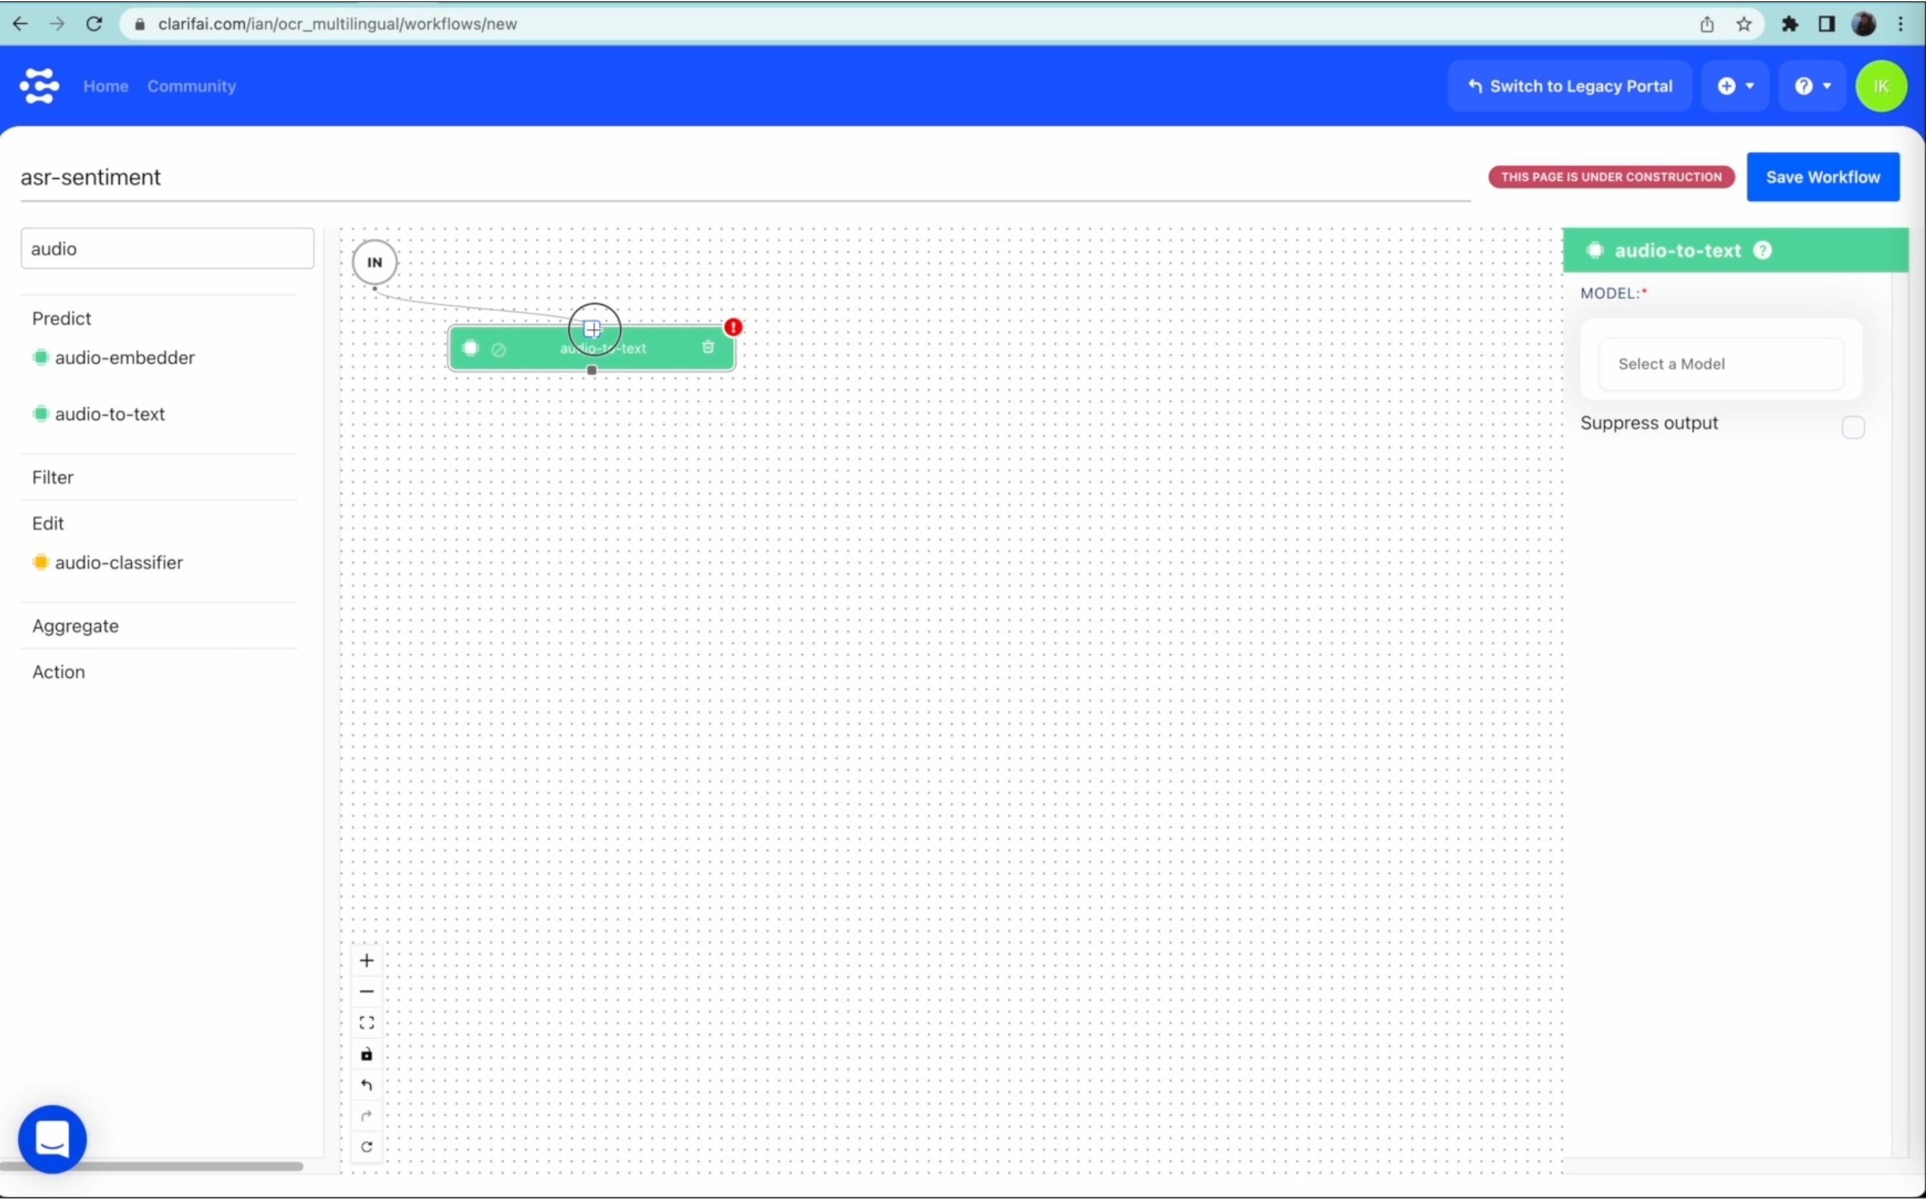
Task: Go to the Community tab
Action: (x=191, y=86)
